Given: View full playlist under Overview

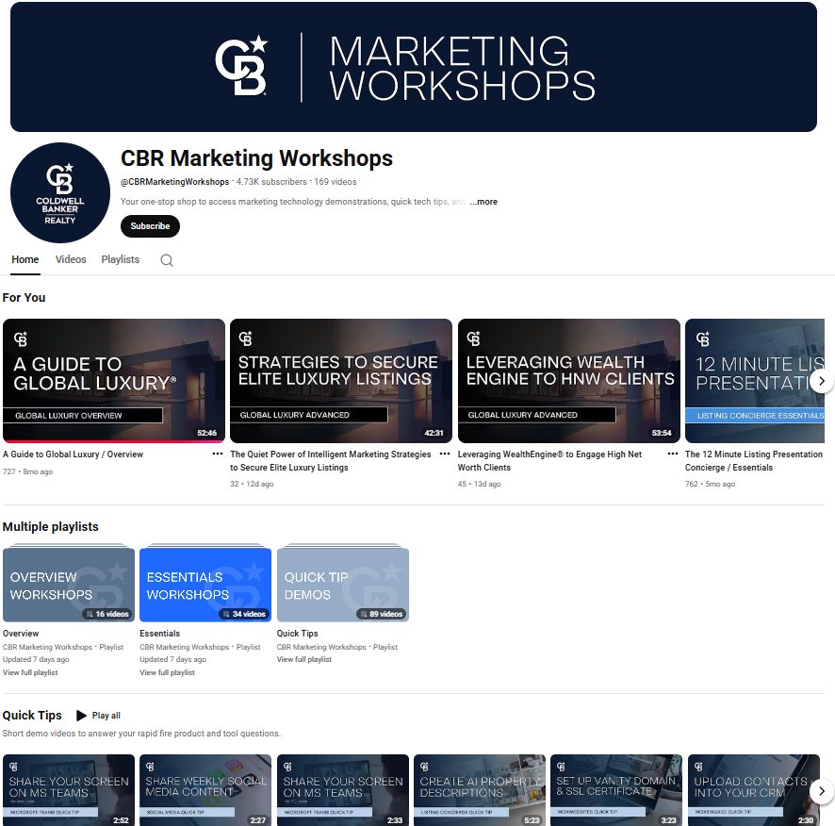Looking at the screenshot, I should coord(30,672).
